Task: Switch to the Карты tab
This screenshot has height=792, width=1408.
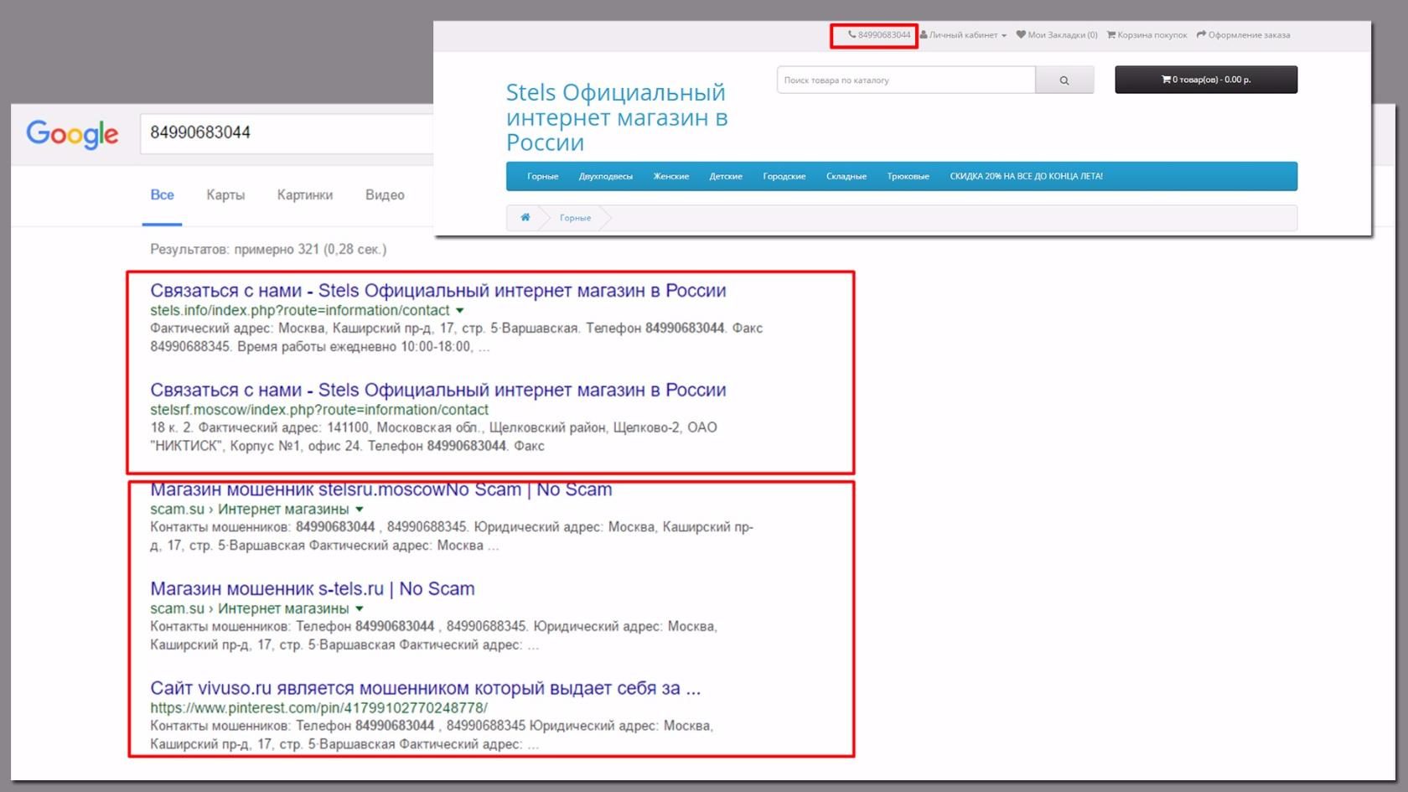Action: [225, 195]
